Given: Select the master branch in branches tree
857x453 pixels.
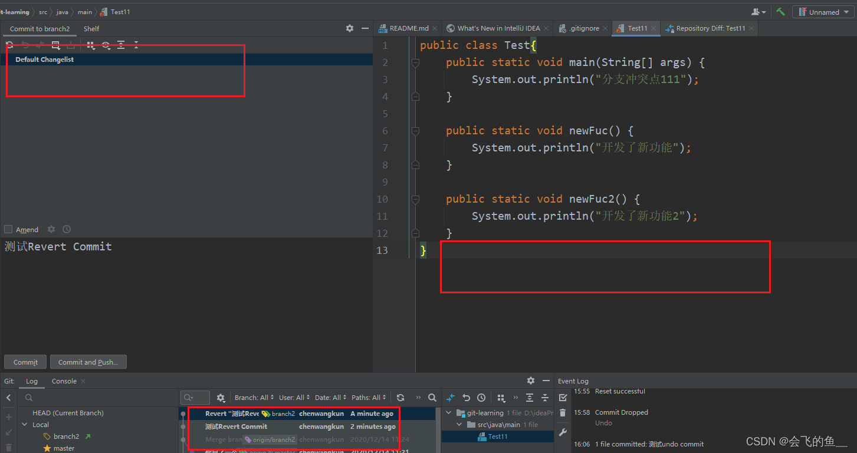Looking at the screenshot, I should 64,448.
